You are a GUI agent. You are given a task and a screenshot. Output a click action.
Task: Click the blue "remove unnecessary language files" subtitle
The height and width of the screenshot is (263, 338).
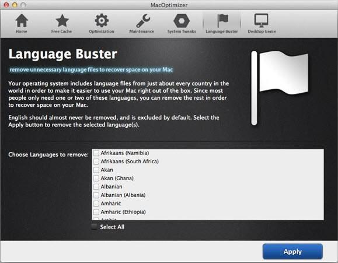91,69
